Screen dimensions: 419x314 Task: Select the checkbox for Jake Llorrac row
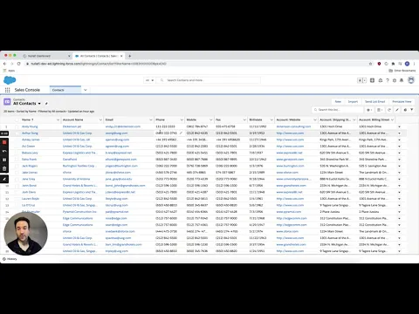click(x=17, y=173)
